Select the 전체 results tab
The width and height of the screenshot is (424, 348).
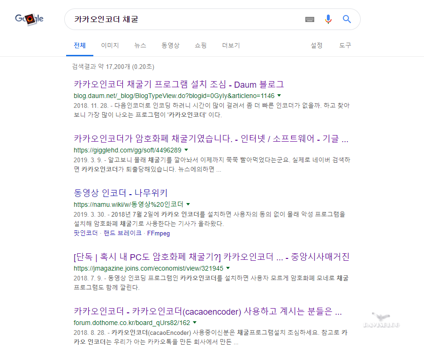point(80,45)
